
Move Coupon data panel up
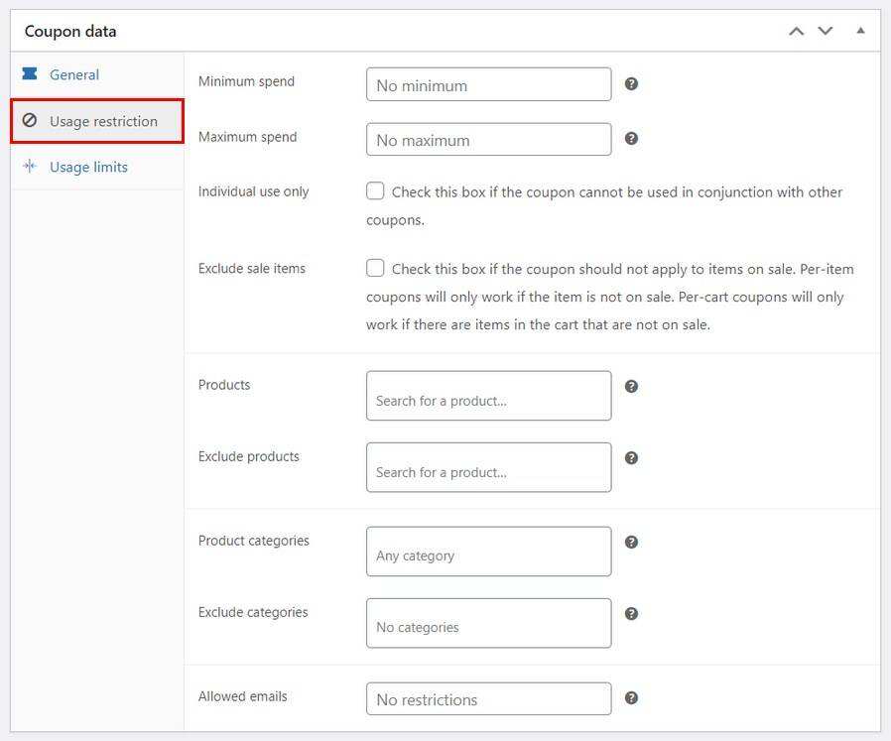[797, 32]
